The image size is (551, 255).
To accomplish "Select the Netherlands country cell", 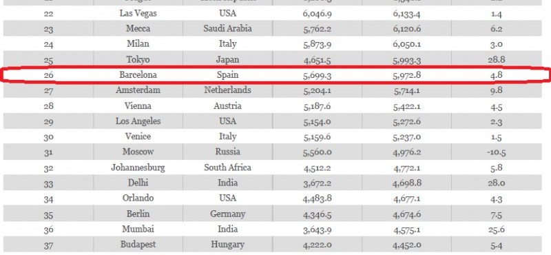I will (227, 90).
